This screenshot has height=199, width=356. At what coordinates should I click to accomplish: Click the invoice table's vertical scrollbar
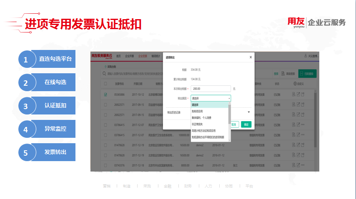pos(315,119)
